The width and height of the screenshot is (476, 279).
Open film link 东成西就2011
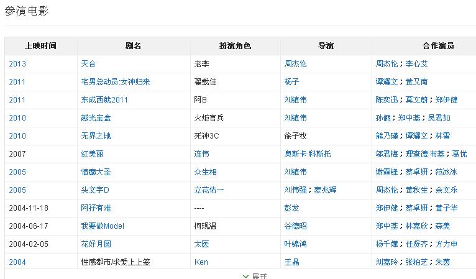(x=104, y=100)
